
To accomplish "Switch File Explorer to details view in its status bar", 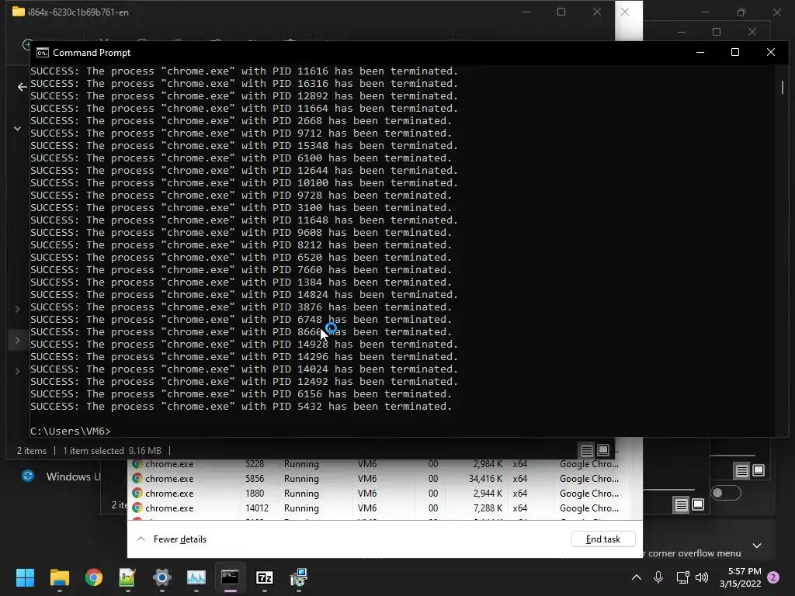I will (587, 450).
